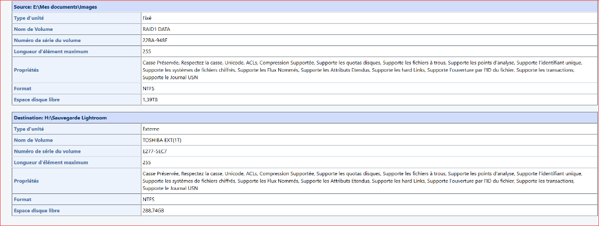Click "Longueur d'élément maximum" in Destination table
Image resolution: width=599 pixels, height=226 pixels.
51,162
